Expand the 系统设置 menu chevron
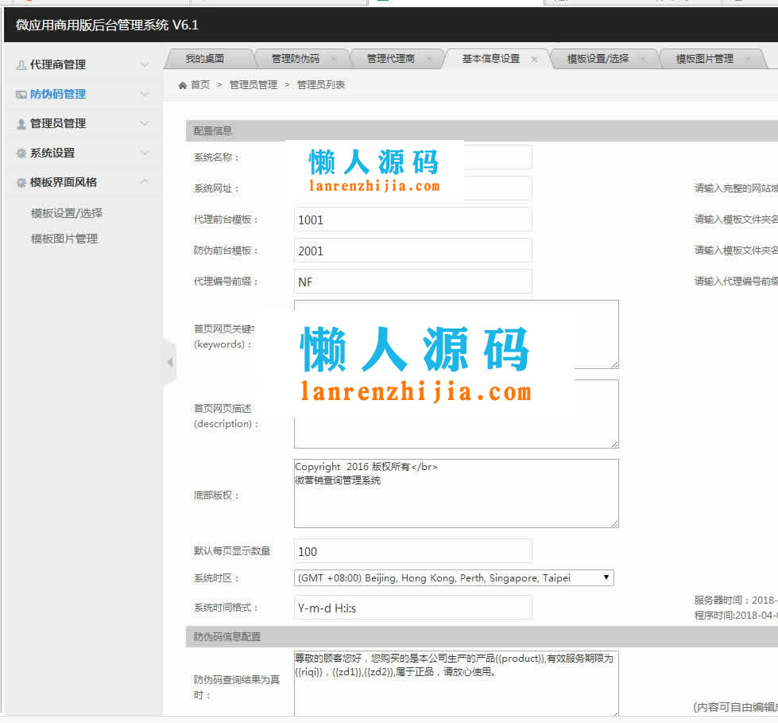Viewport: 778px width, 723px height. click(144, 154)
